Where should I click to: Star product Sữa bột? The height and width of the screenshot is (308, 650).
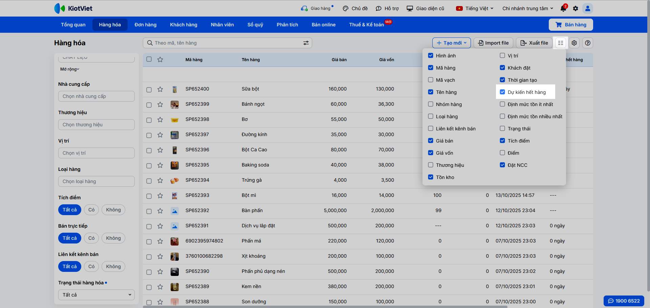[x=160, y=89]
